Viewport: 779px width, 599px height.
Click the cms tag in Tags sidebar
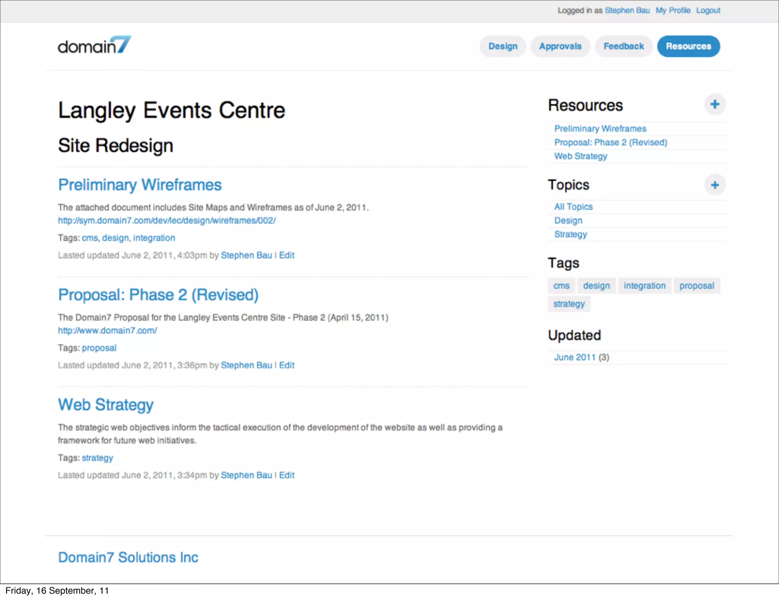click(561, 286)
